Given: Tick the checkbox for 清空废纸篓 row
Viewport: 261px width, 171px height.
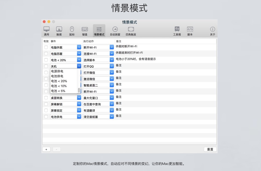Looking at the screenshot, I should 46,117.
